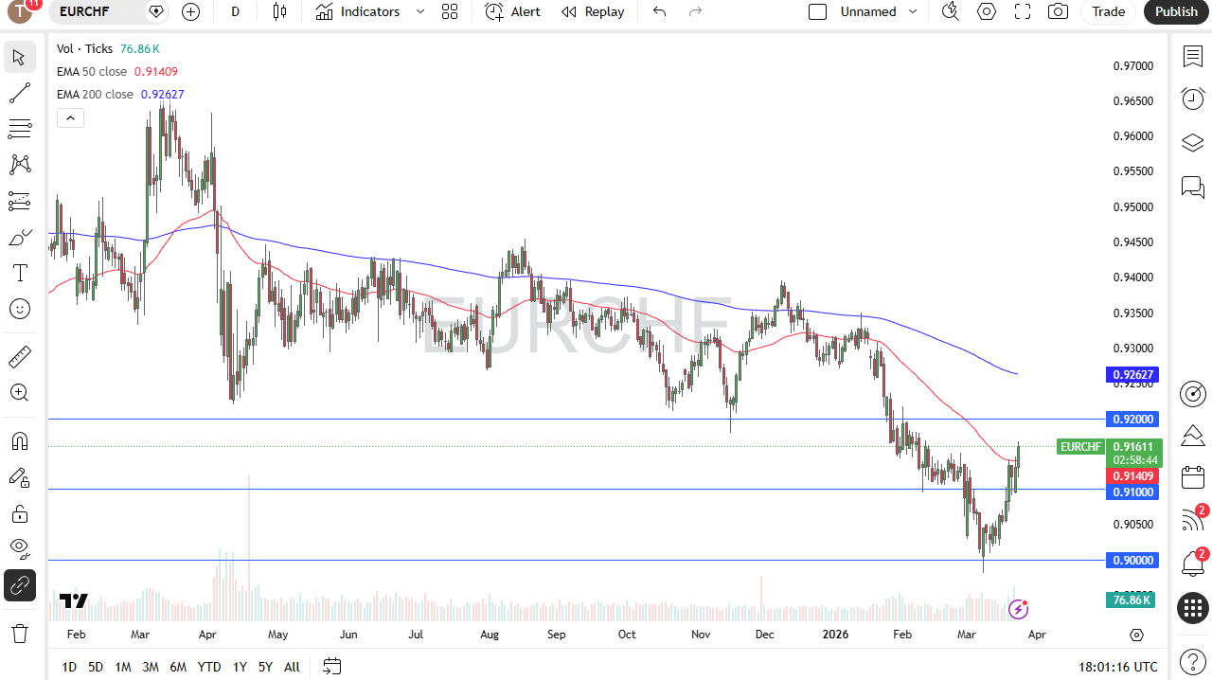This screenshot has width=1212, height=680.
Task: Toggle the drawing sync link button
Action: tap(20, 585)
